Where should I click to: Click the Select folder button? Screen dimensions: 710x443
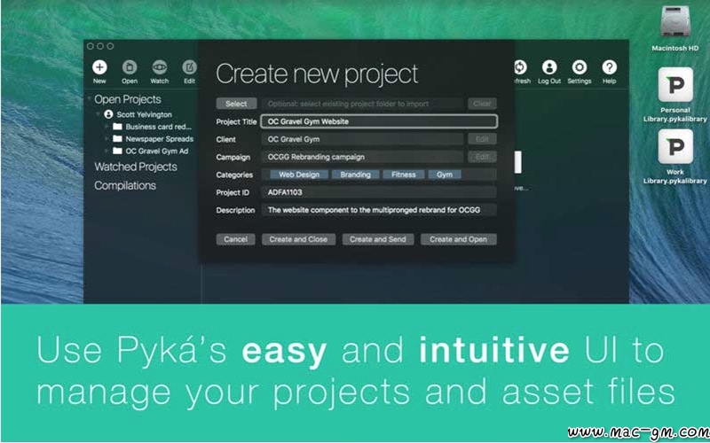(x=236, y=104)
